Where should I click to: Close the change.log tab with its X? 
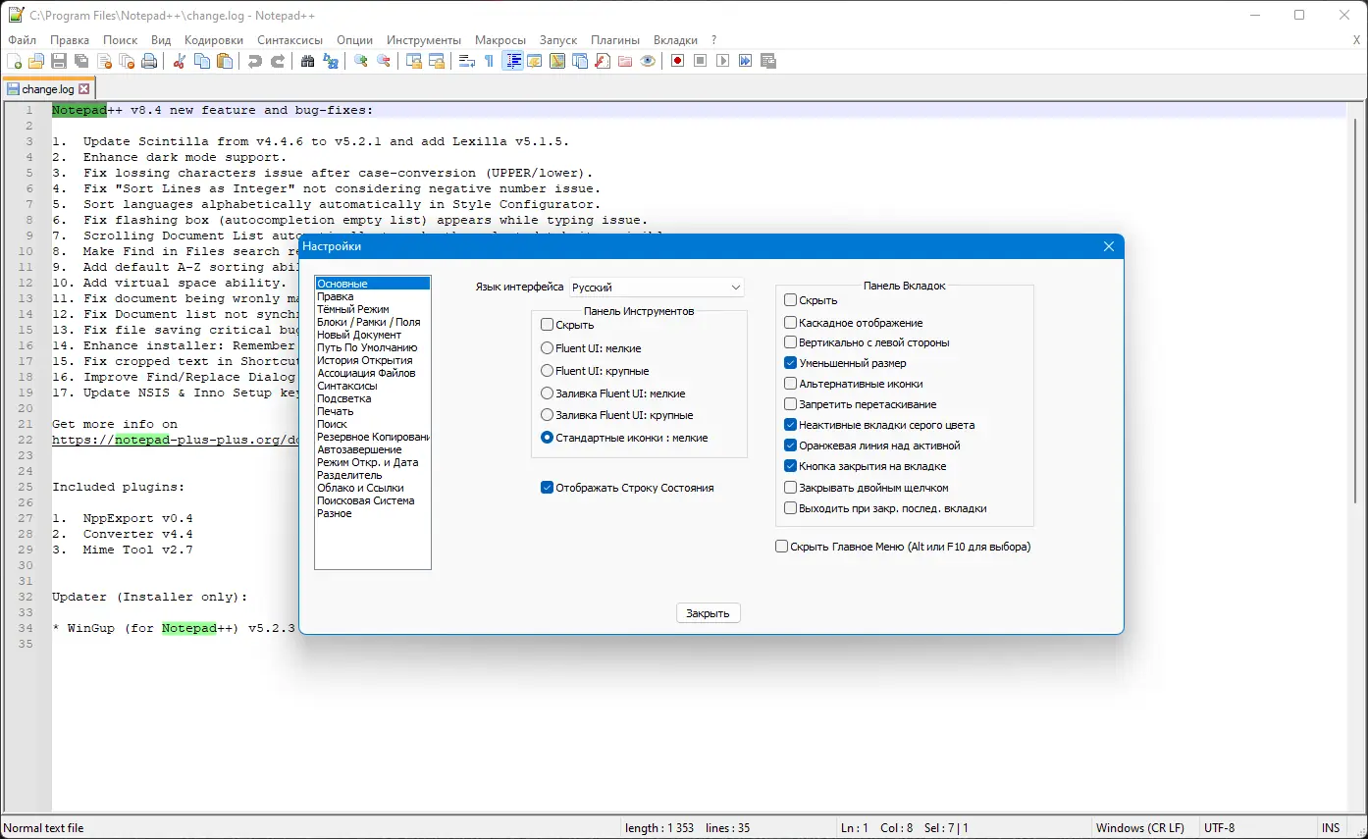[84, 89]
